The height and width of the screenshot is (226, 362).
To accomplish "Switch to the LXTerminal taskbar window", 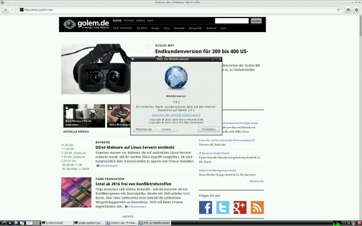I will click(57, 223).
